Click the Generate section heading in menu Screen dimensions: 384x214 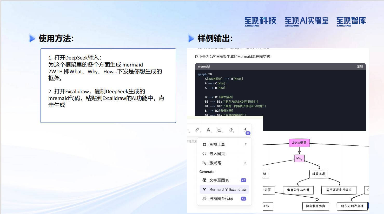(x=207, y=172)
